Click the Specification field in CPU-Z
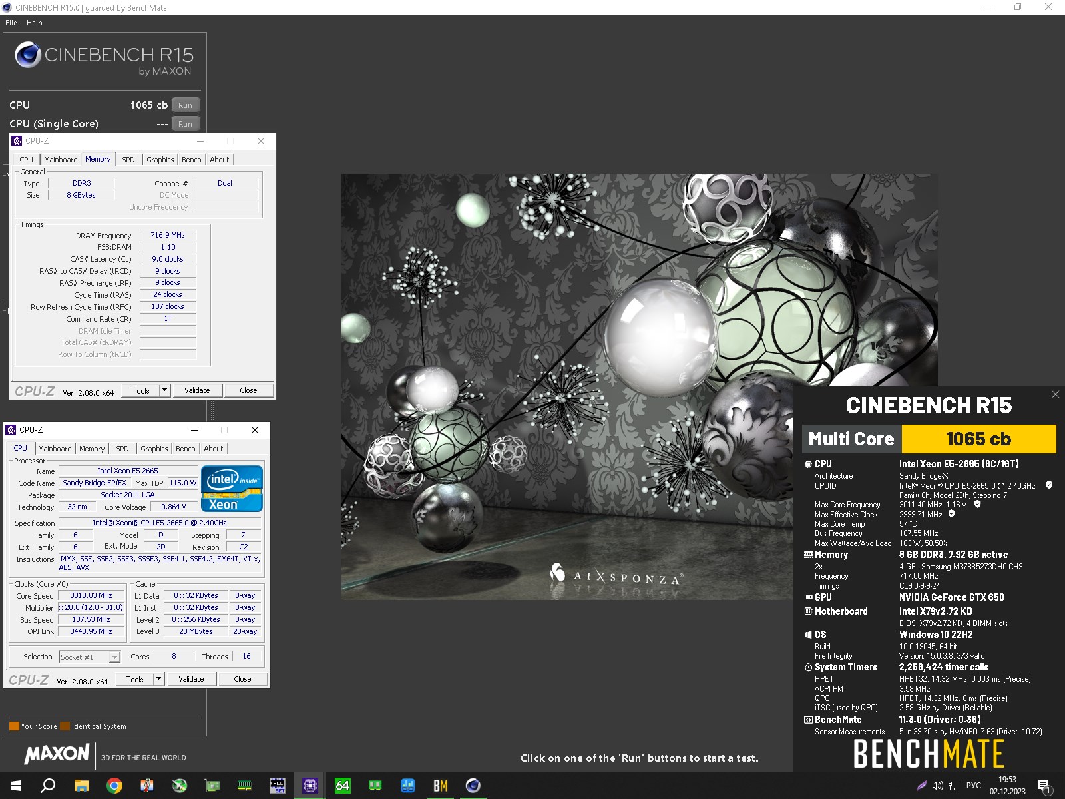 pos(160,523)
